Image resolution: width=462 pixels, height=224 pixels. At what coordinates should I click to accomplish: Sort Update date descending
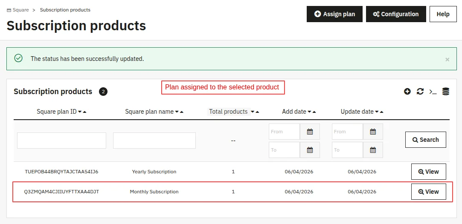pos(377,112)
